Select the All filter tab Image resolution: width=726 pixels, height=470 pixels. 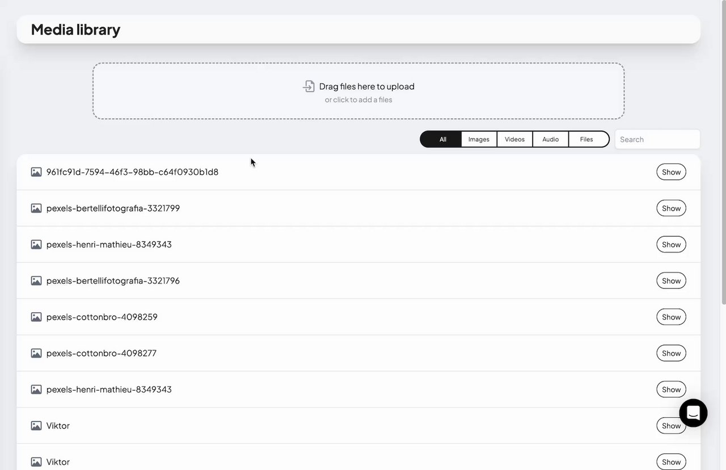(x=442, y=139)
